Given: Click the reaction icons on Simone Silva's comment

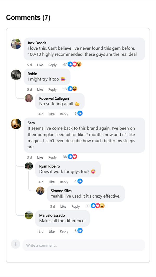Looking at the screenshot, I should coord(98,206).
